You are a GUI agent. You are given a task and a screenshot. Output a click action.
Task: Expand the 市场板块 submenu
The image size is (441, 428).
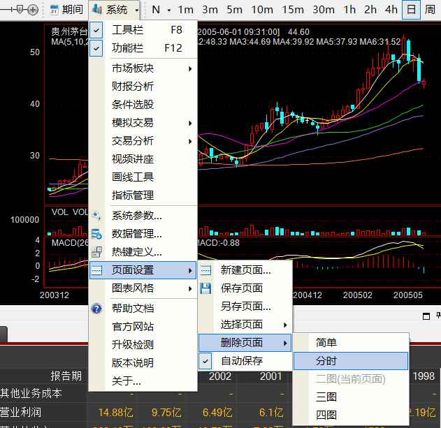click(143, 68)
